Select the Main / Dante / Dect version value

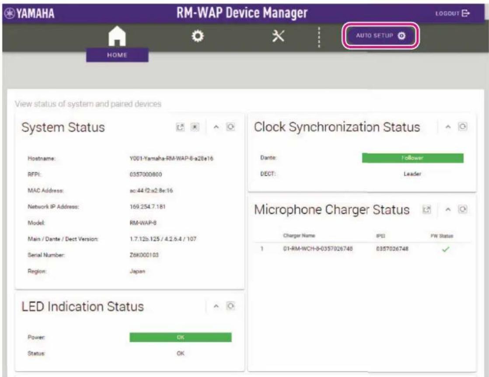pyautogui.click(x=163, y=239)
